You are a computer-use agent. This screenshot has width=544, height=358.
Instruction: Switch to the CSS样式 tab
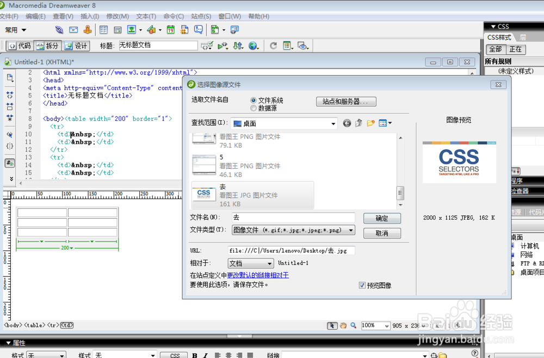point(499,37)
